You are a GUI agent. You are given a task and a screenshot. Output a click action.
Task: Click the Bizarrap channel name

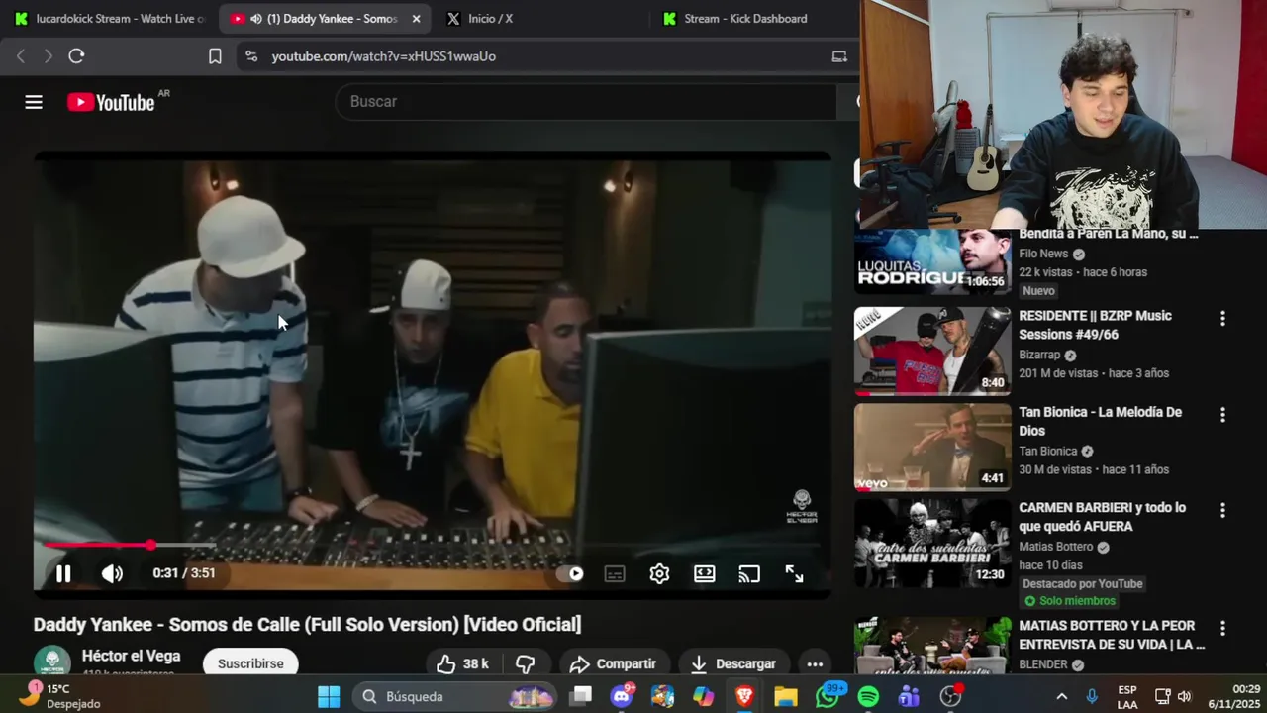coord(1039,355)
